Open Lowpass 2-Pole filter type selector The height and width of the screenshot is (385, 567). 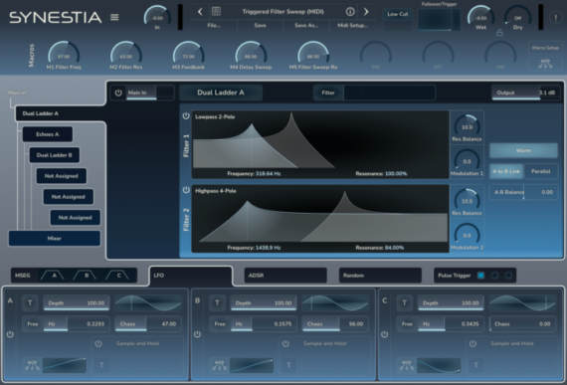[x=215, y=116]
